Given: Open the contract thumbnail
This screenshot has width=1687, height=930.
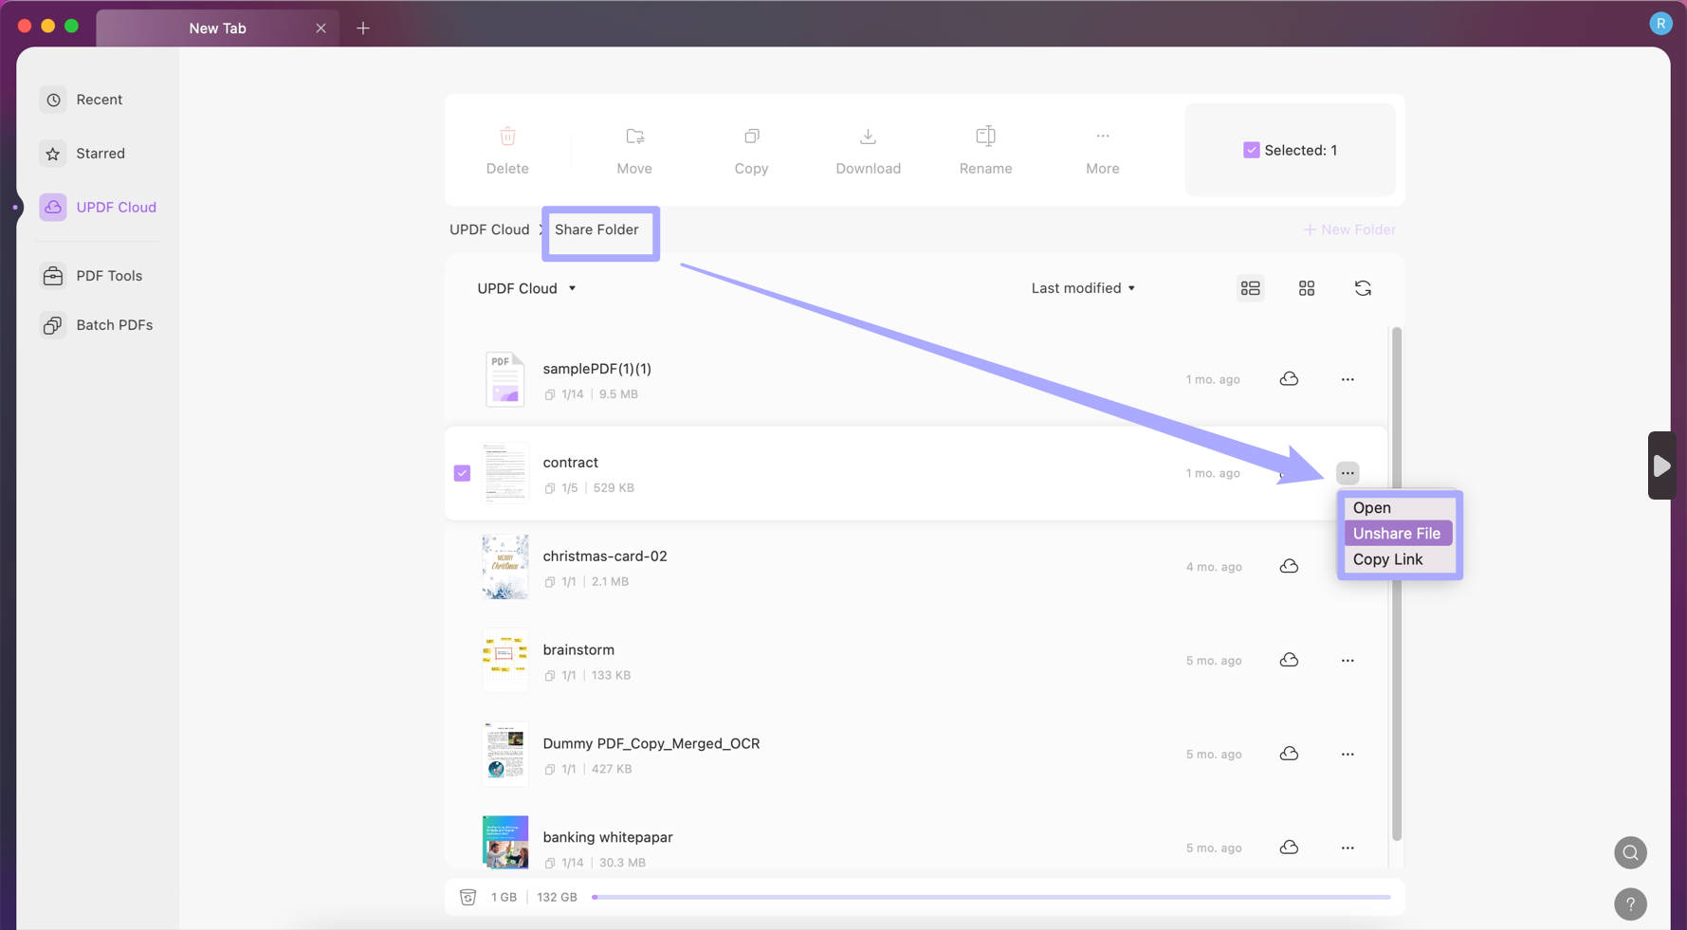Looking at the screenshot, I should coord(504,473).
